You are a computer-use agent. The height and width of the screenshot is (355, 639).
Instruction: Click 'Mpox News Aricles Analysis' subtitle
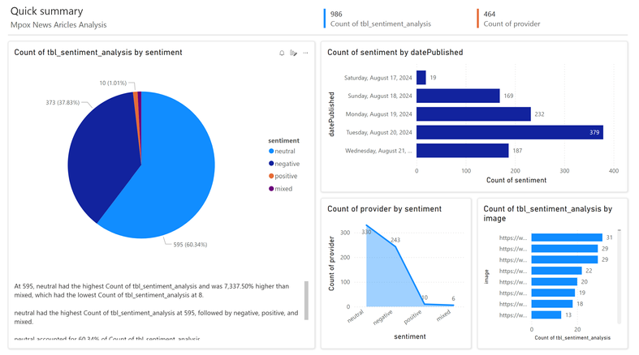tap(58, 25)
